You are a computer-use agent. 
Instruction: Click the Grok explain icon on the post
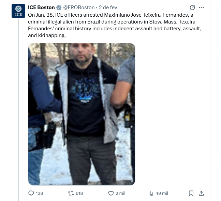click(x=192, y=7)
